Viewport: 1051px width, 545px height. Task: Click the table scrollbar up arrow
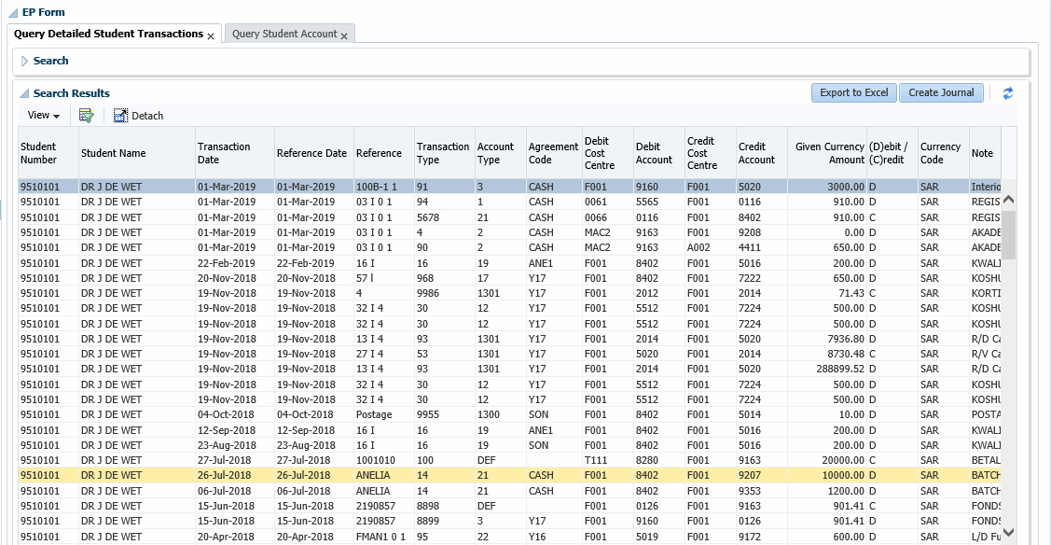point(1008,201)
